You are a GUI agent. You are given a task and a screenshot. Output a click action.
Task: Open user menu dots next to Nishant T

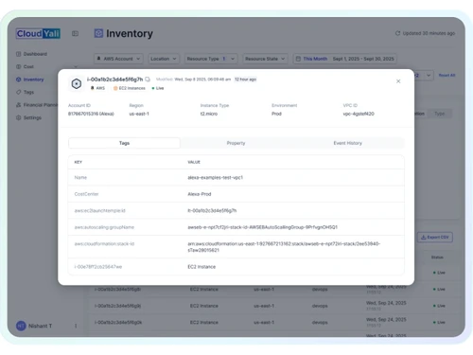coord(76,326)
